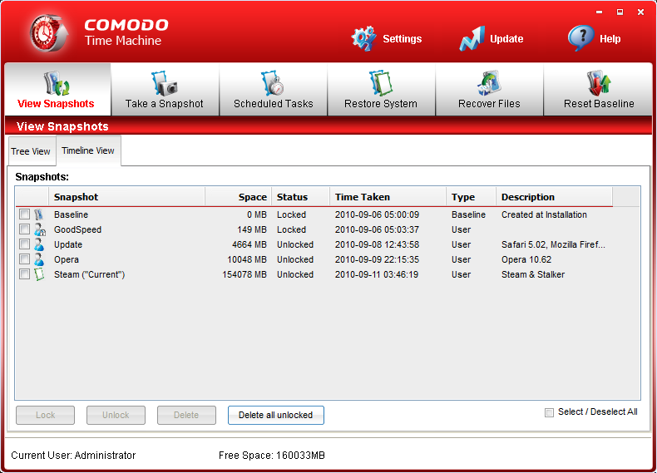Click the Update text in header
This screenshot has height=473, width=657.
506,39
